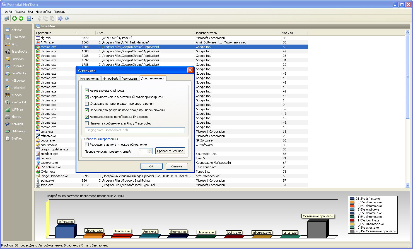Sort by the Программа column header
Screen dimensions: 413x249
(57, 33)
